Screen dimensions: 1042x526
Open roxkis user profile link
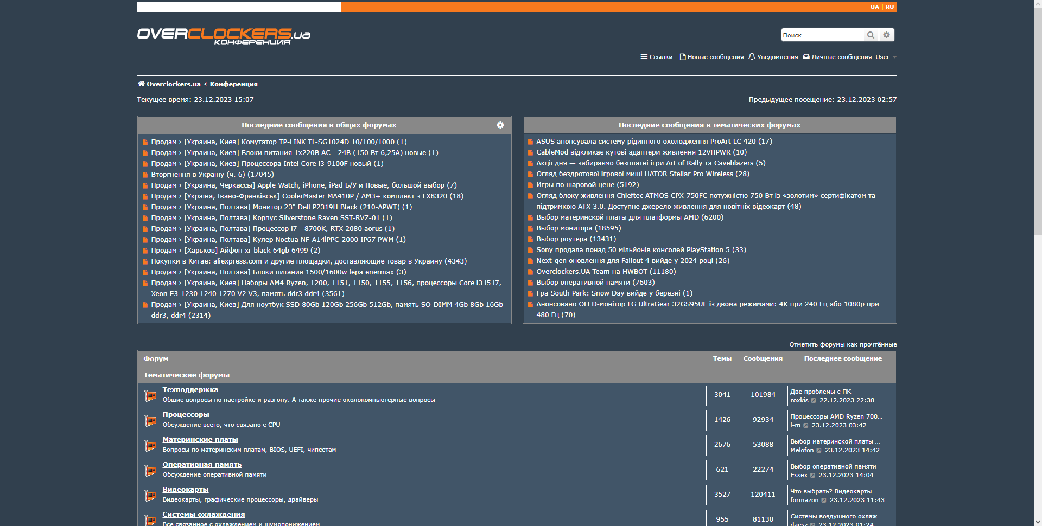coord(799,401)
